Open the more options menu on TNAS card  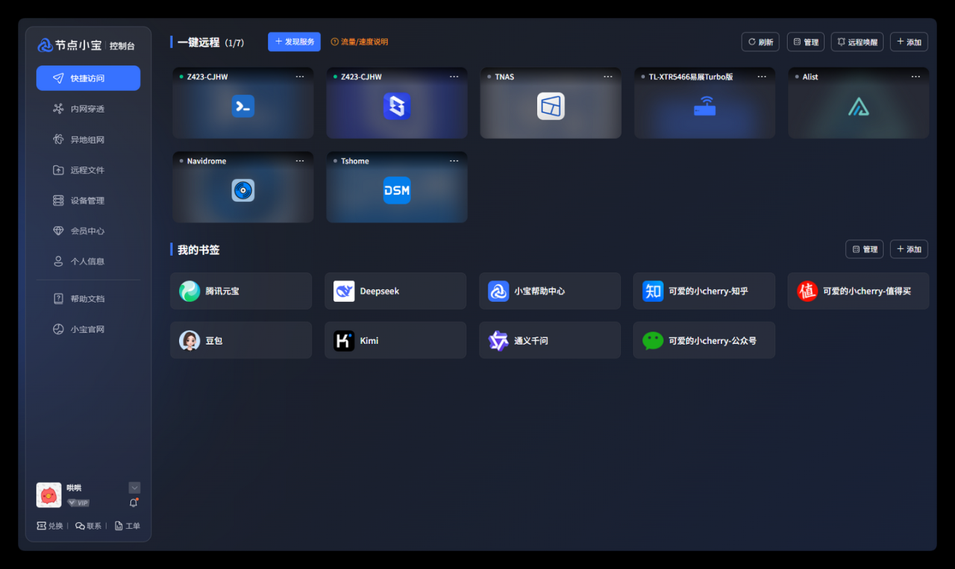coord(607,77)
